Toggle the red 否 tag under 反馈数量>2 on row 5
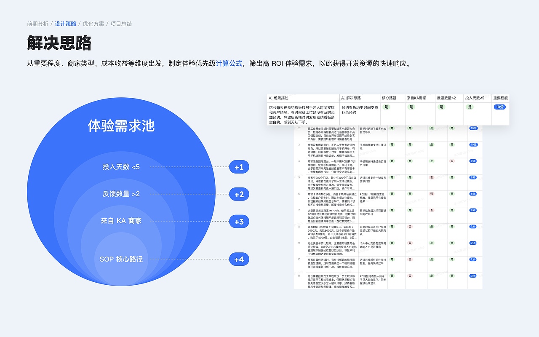This screenshot has height=337, width=539. pos(431,177)
